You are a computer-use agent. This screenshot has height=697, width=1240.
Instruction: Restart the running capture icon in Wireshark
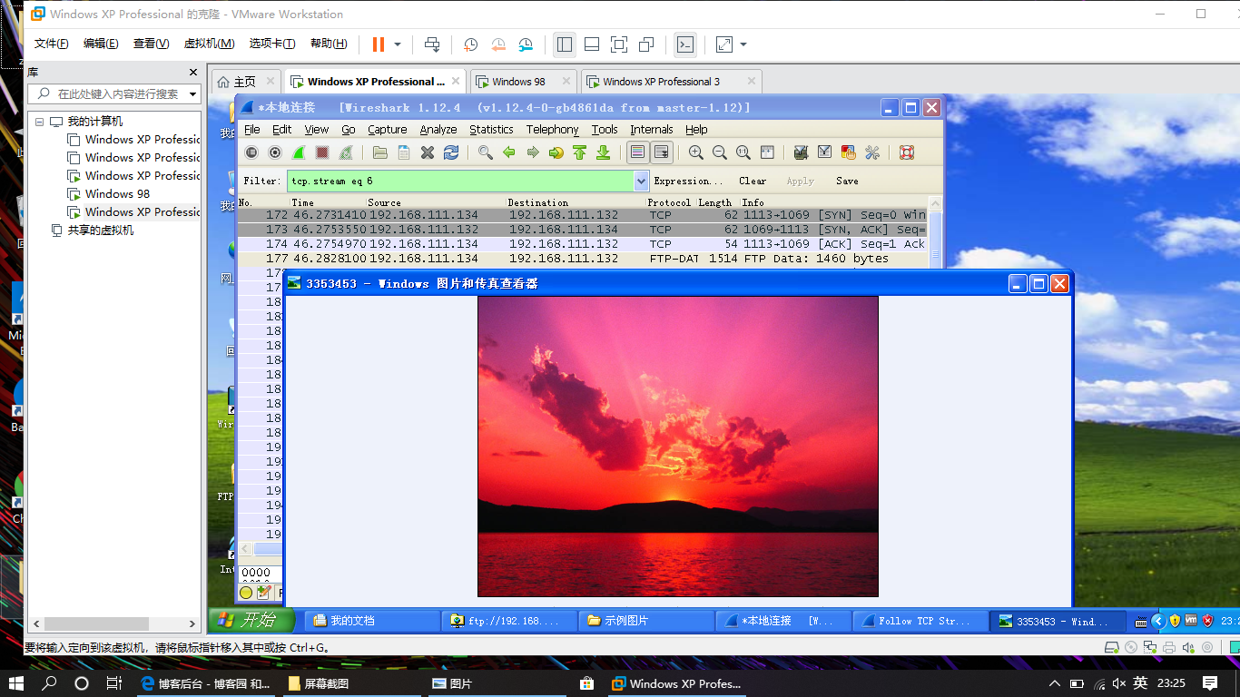pos(346,152)
